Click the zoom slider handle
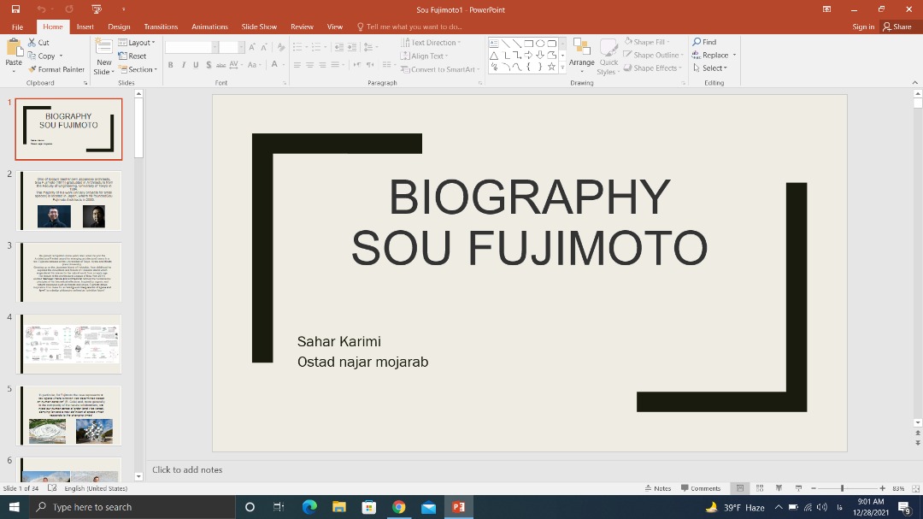 tap(842, 488)
